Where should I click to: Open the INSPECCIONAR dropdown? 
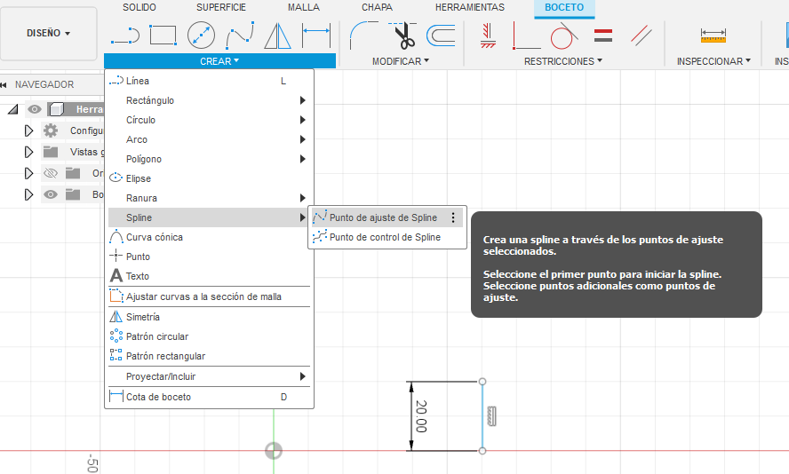[x=713, y=61]
